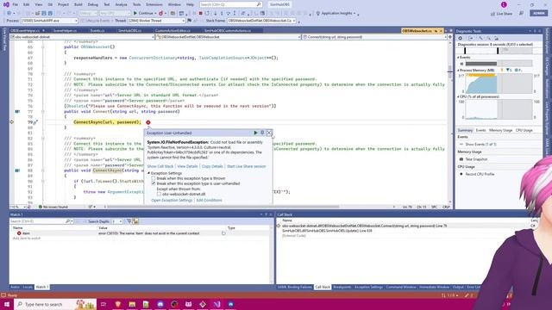Viewport: 552px width, 310px height.
Task: Uncheck 'Break when exception type is user-unhandled'
Action: tap(154, 183)
